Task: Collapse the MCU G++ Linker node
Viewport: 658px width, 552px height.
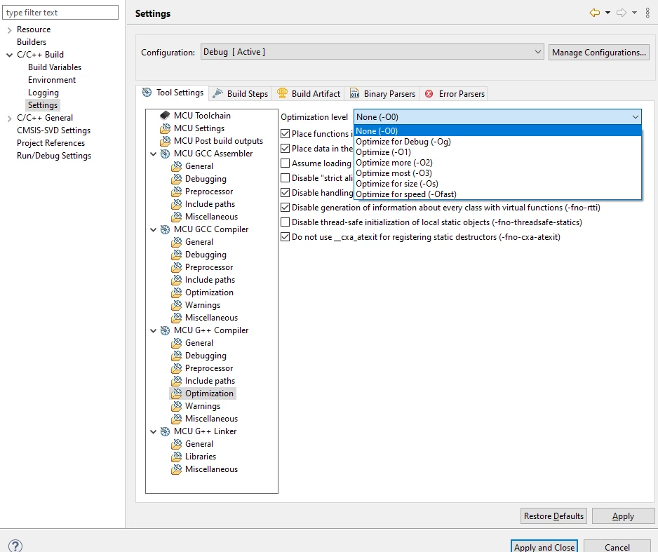Action: [x=153, y=431]
